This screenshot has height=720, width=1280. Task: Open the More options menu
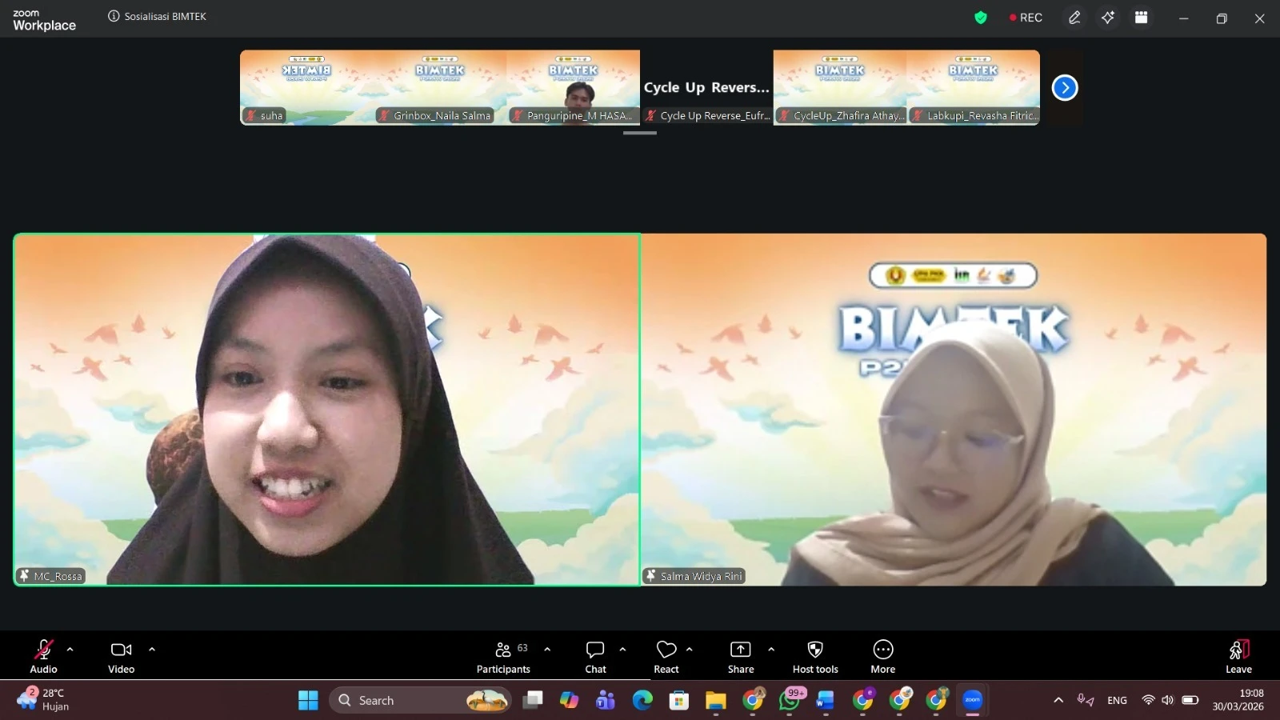pos(882,656)
